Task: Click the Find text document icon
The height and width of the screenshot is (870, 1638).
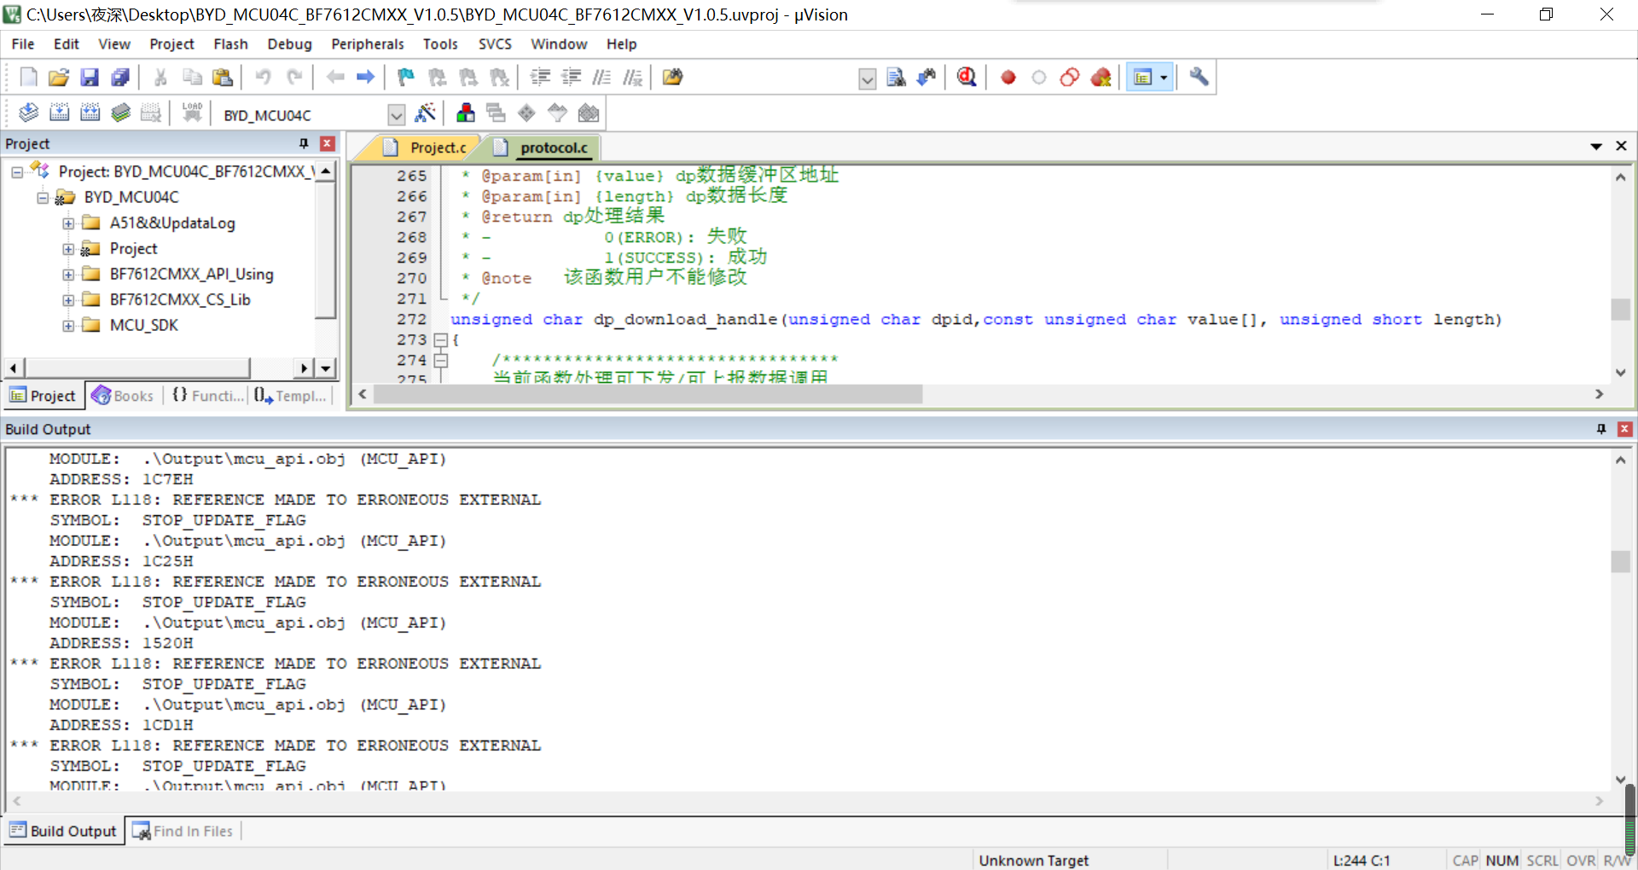Action: point(896,78)
